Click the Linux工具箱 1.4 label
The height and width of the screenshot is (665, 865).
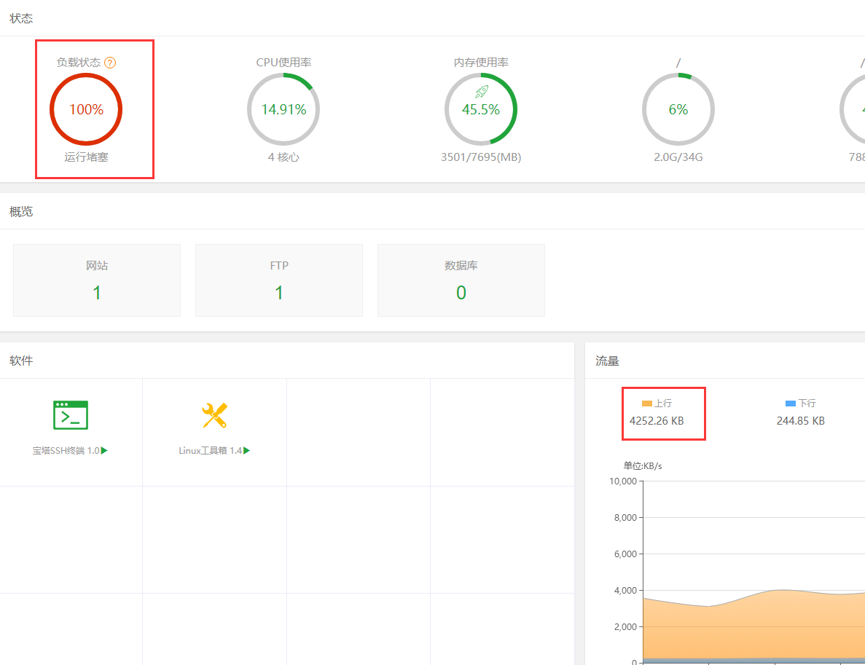[x=210, y=451]
